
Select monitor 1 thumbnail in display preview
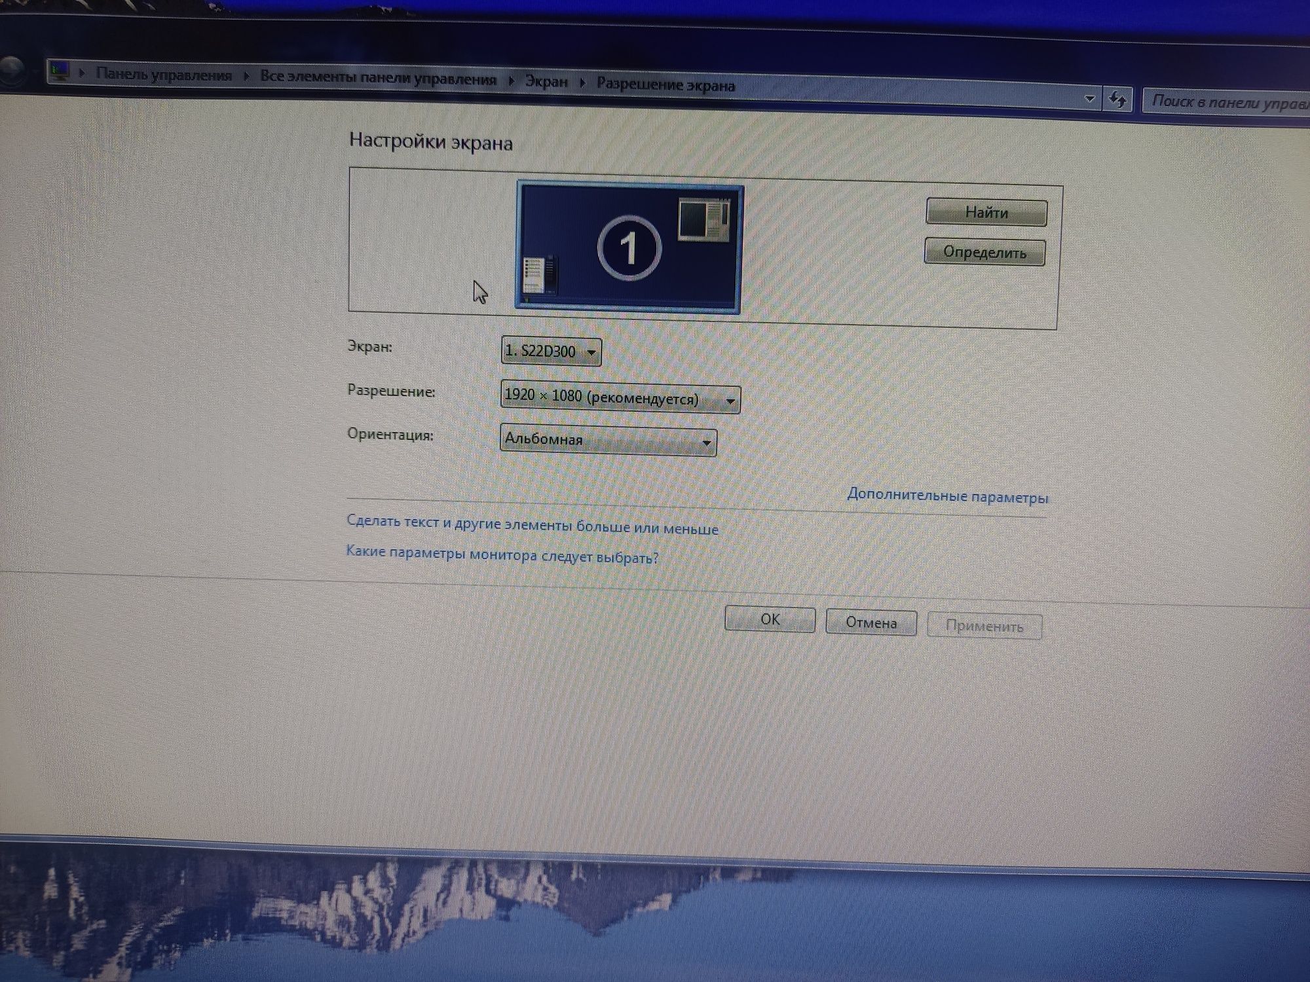[629, 247]
